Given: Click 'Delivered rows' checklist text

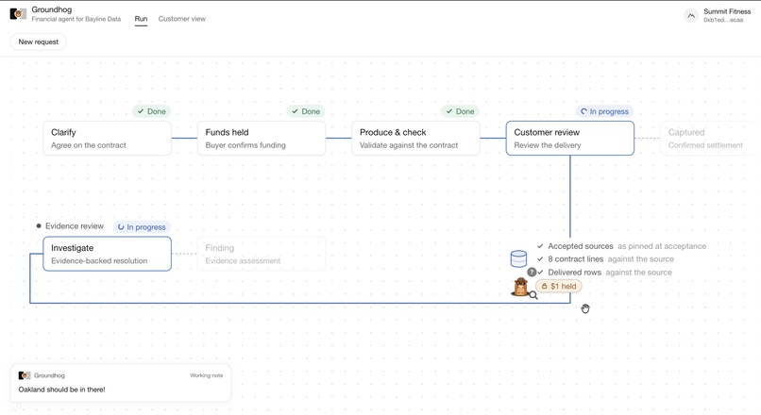Looking at the screenshot, I should point(575,272).
